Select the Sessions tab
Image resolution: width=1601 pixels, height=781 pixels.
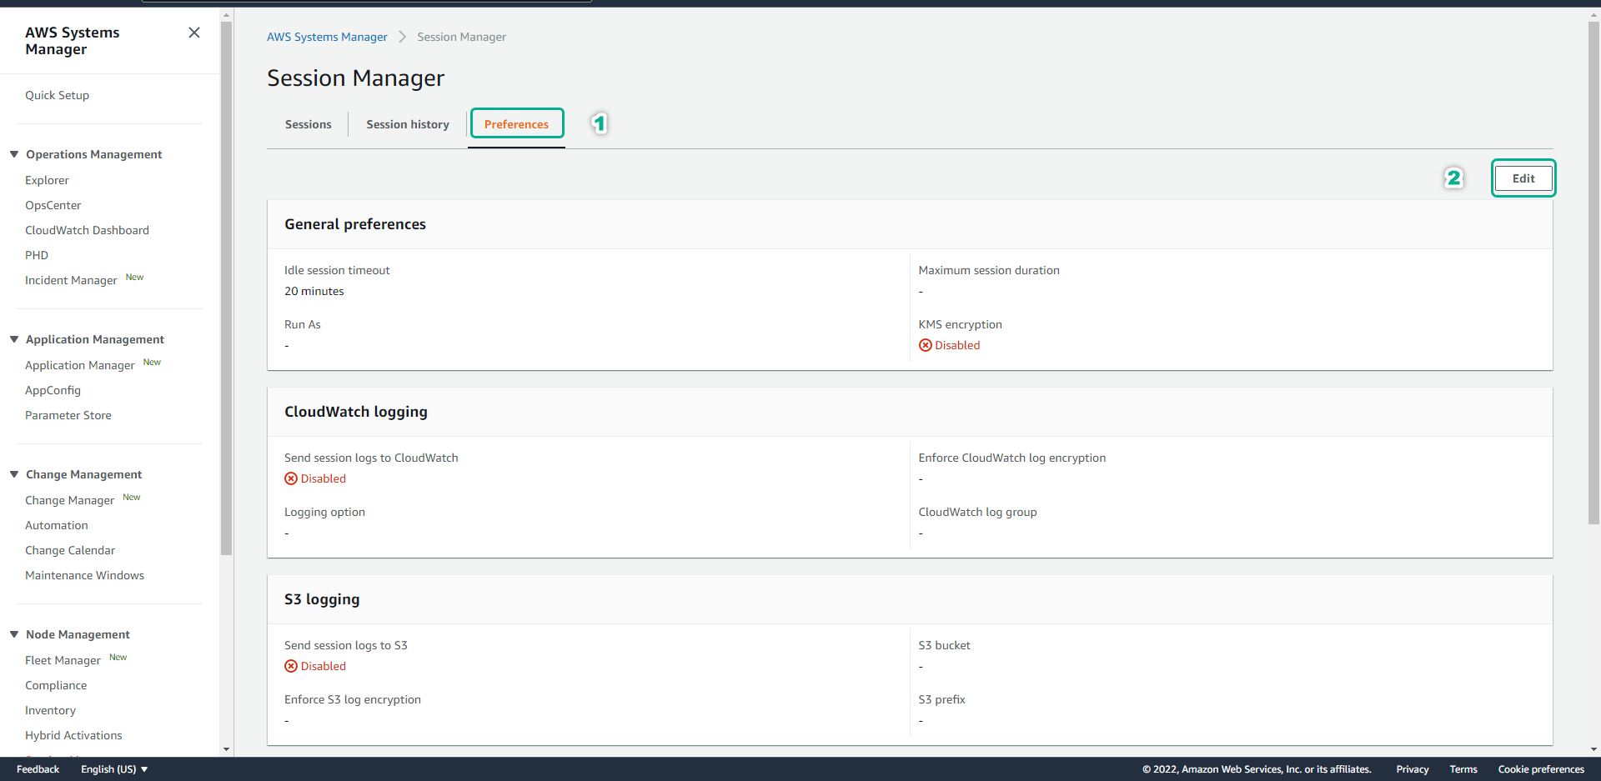(x=308, y=124)
